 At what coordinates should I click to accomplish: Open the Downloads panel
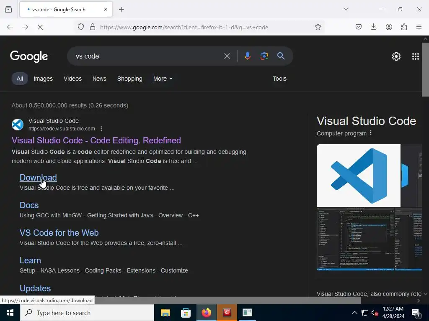pos(373,27)
